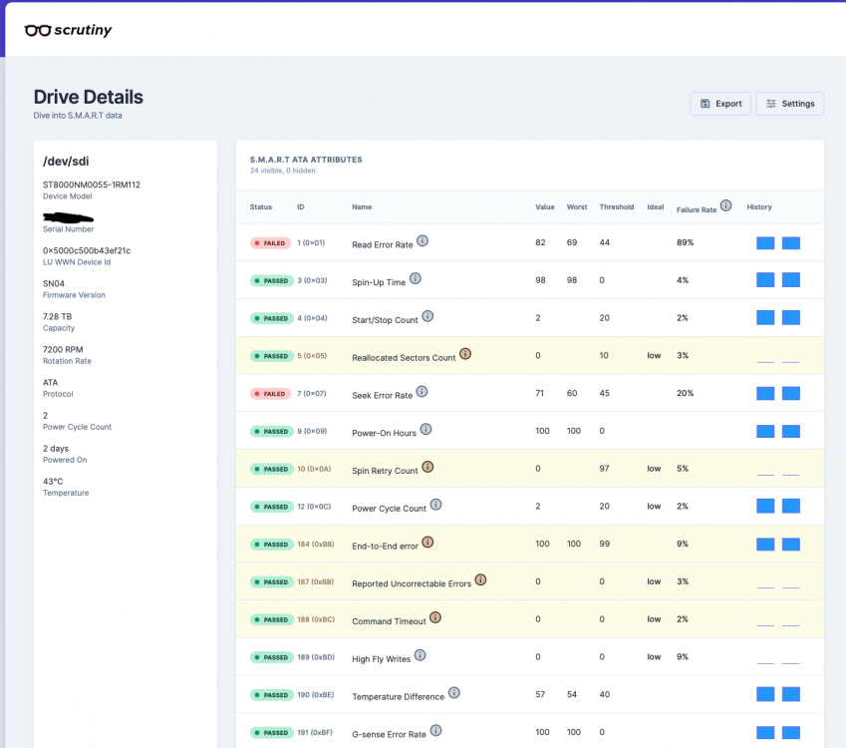The width and height of the screenshot is (846, 748).
Task: Show info for Reallocated Sectors Count
Action: pos(465,354)
